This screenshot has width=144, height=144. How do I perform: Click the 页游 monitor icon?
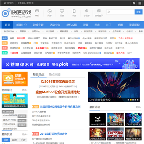click(62, 11)
